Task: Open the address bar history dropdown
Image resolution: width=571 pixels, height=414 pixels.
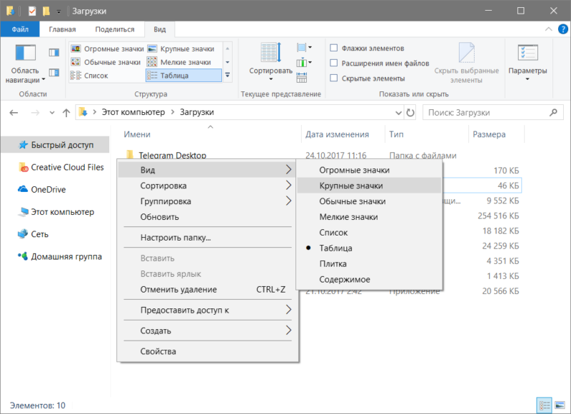Action: coord(398,113)
